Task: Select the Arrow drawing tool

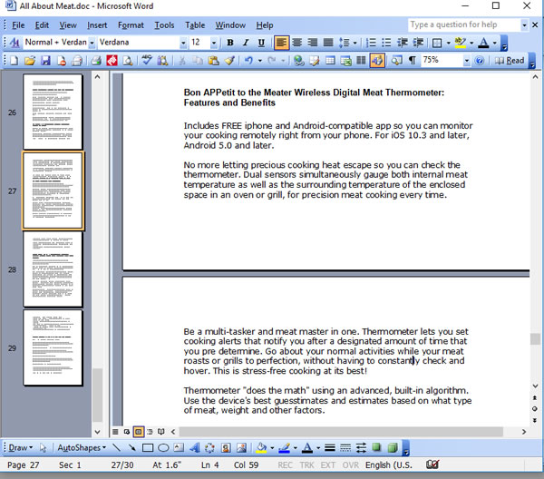Action: 132,448
